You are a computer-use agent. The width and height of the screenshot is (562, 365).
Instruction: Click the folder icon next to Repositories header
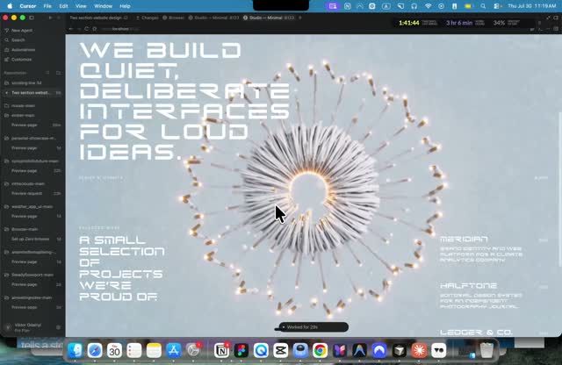(x=58, y=73)
